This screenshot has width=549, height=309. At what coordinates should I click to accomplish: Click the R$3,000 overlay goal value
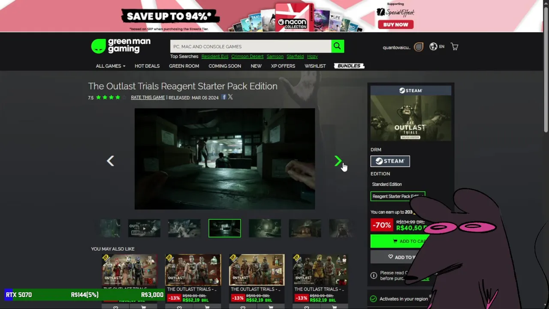(152, 295)
